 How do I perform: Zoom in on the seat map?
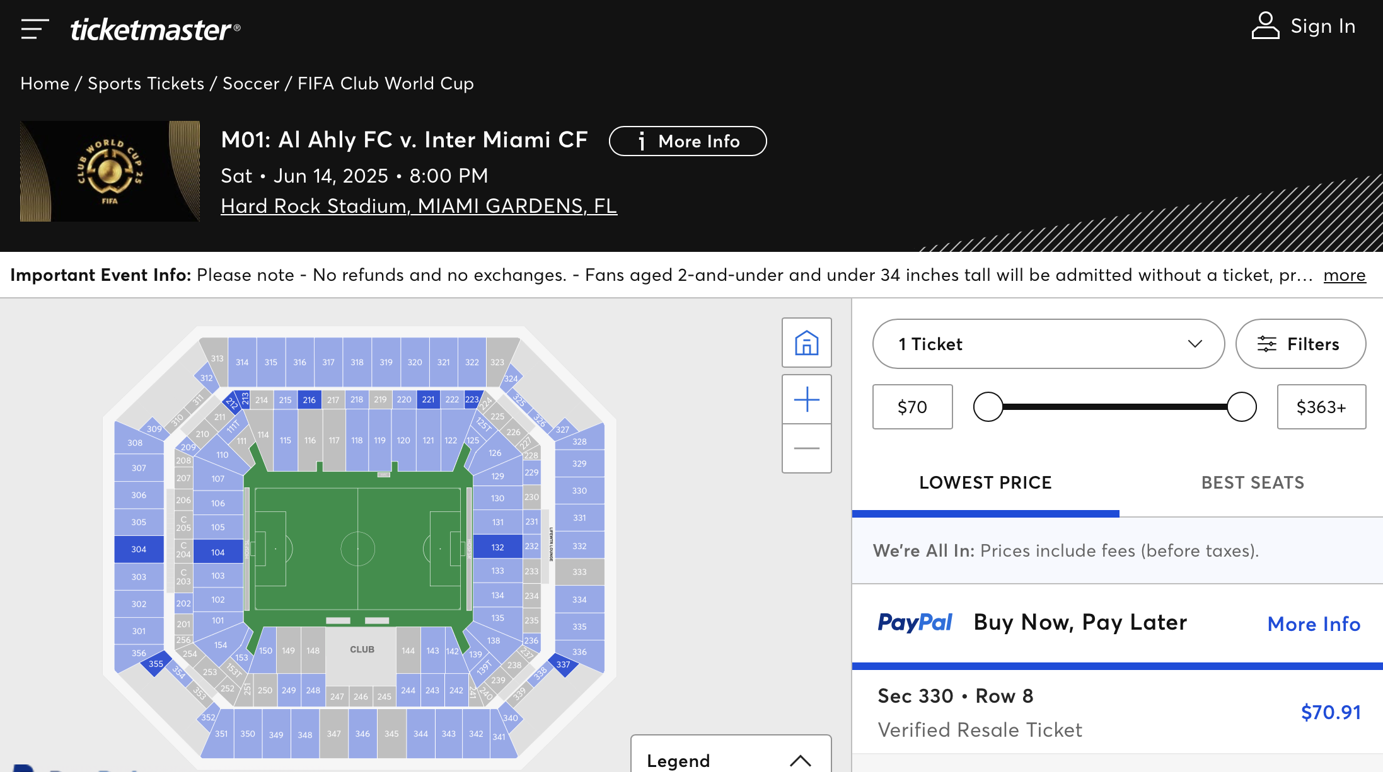806,399
